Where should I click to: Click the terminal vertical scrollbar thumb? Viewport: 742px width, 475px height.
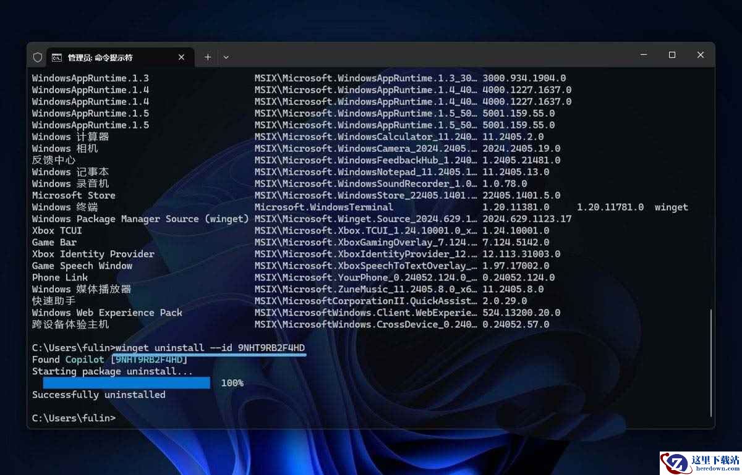(x=711, y=362)
